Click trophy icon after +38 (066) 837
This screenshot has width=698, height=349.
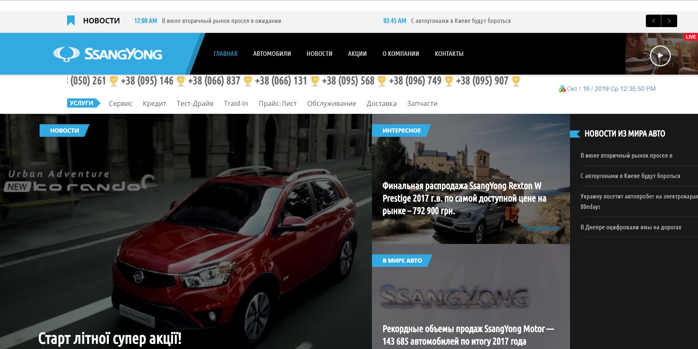tap(248, 81)
